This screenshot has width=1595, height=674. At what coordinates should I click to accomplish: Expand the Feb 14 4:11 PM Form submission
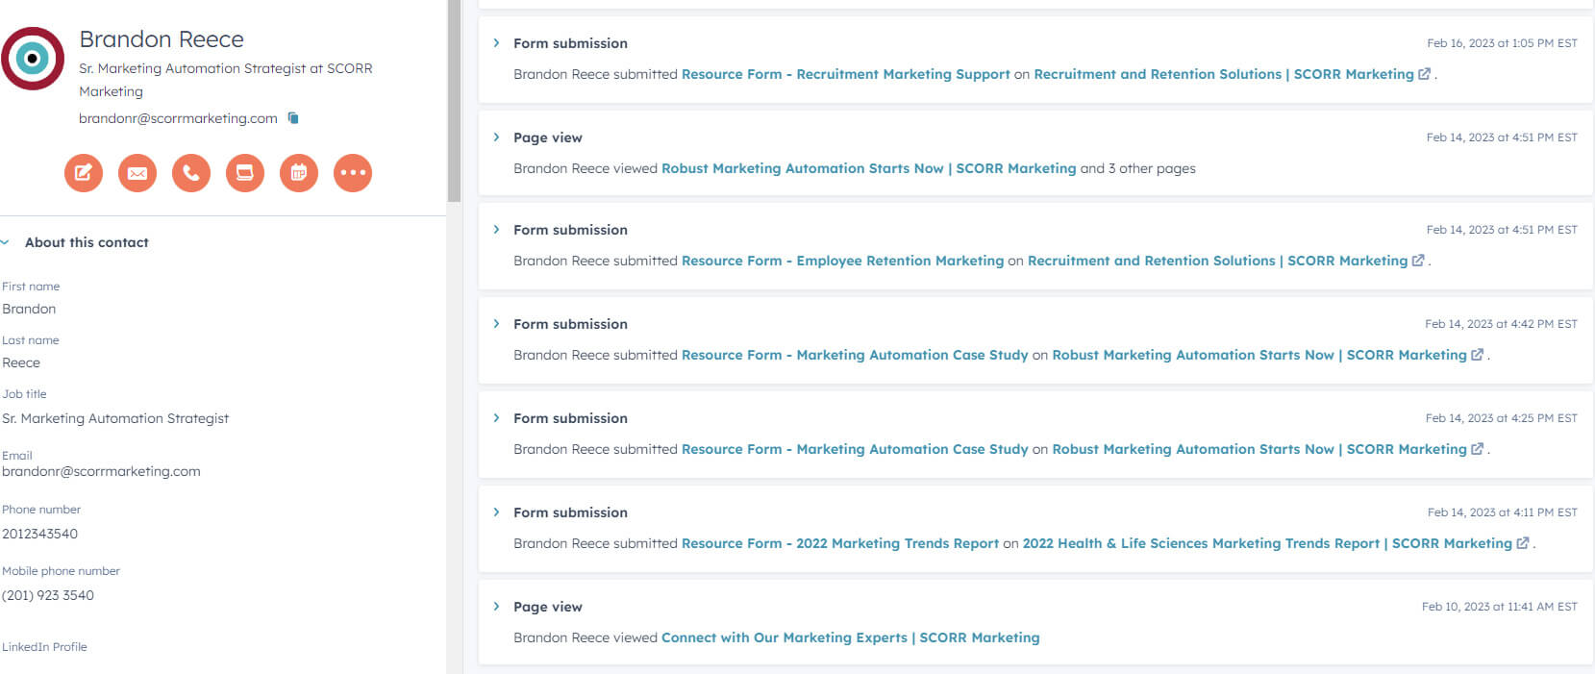click(x=496, y=512)
